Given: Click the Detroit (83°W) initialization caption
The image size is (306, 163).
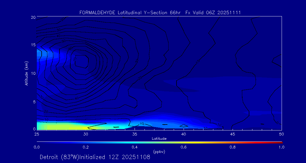Looking at the screenshot, I should click(95, 157).
